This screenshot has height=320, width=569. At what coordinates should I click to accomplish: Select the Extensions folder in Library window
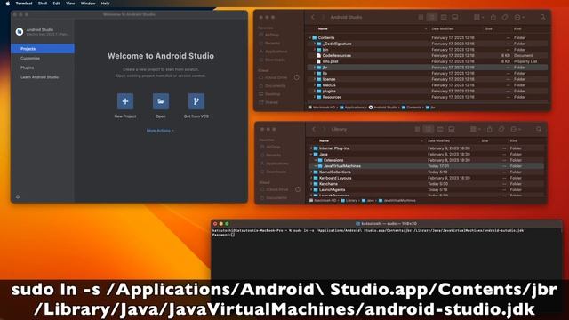point(426,160)
